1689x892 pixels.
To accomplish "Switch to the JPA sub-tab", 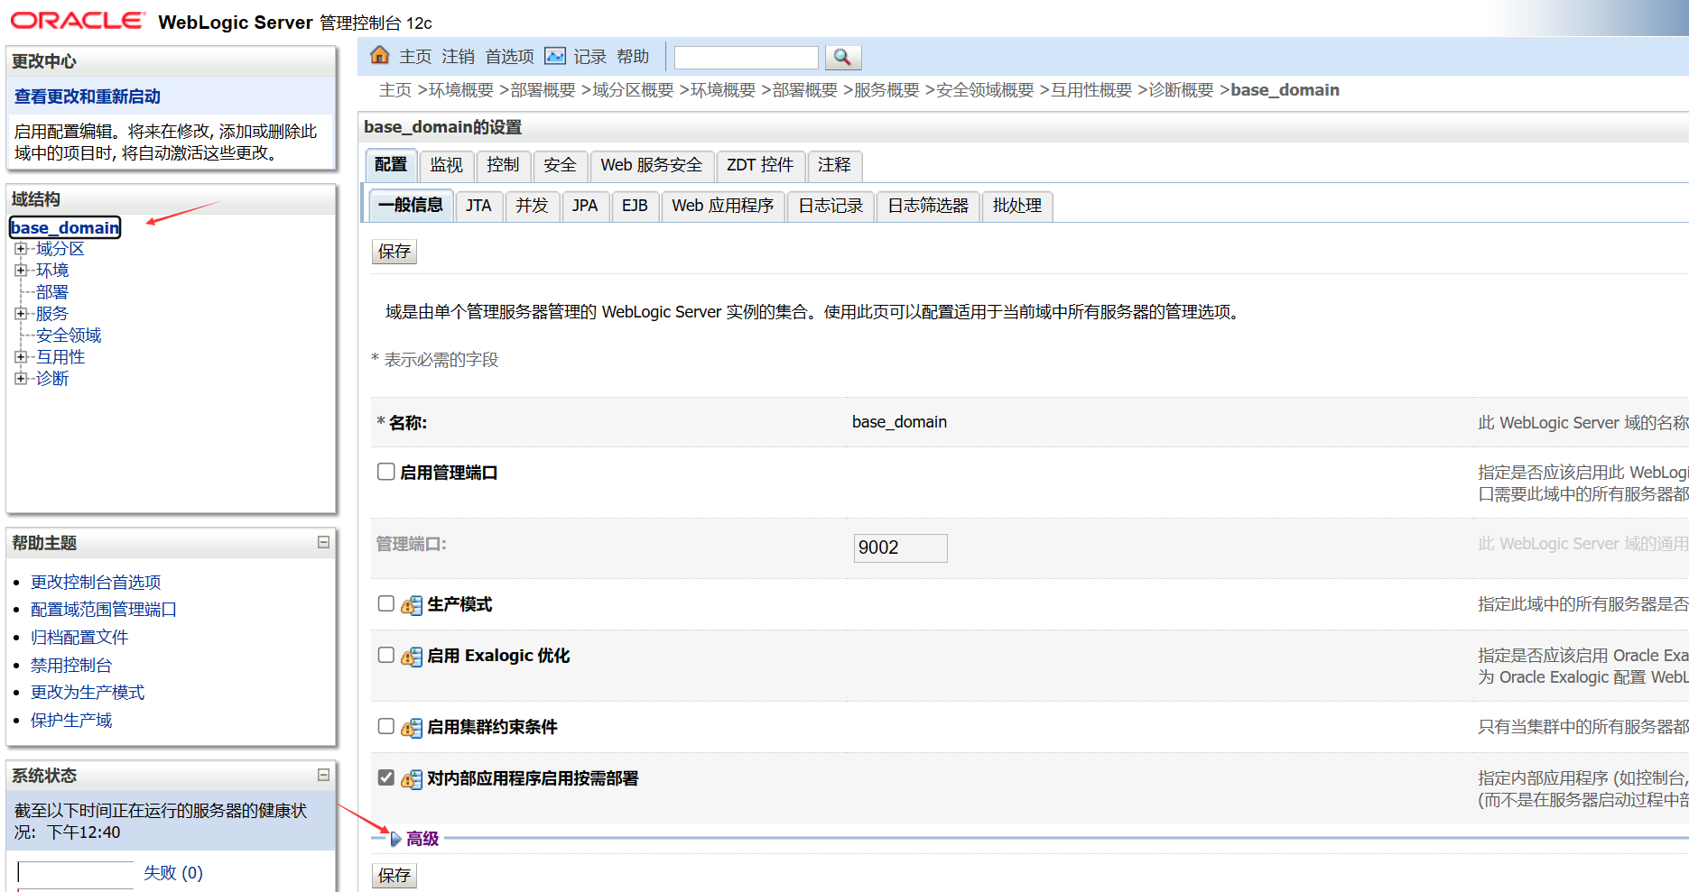I will pos(585,206).
